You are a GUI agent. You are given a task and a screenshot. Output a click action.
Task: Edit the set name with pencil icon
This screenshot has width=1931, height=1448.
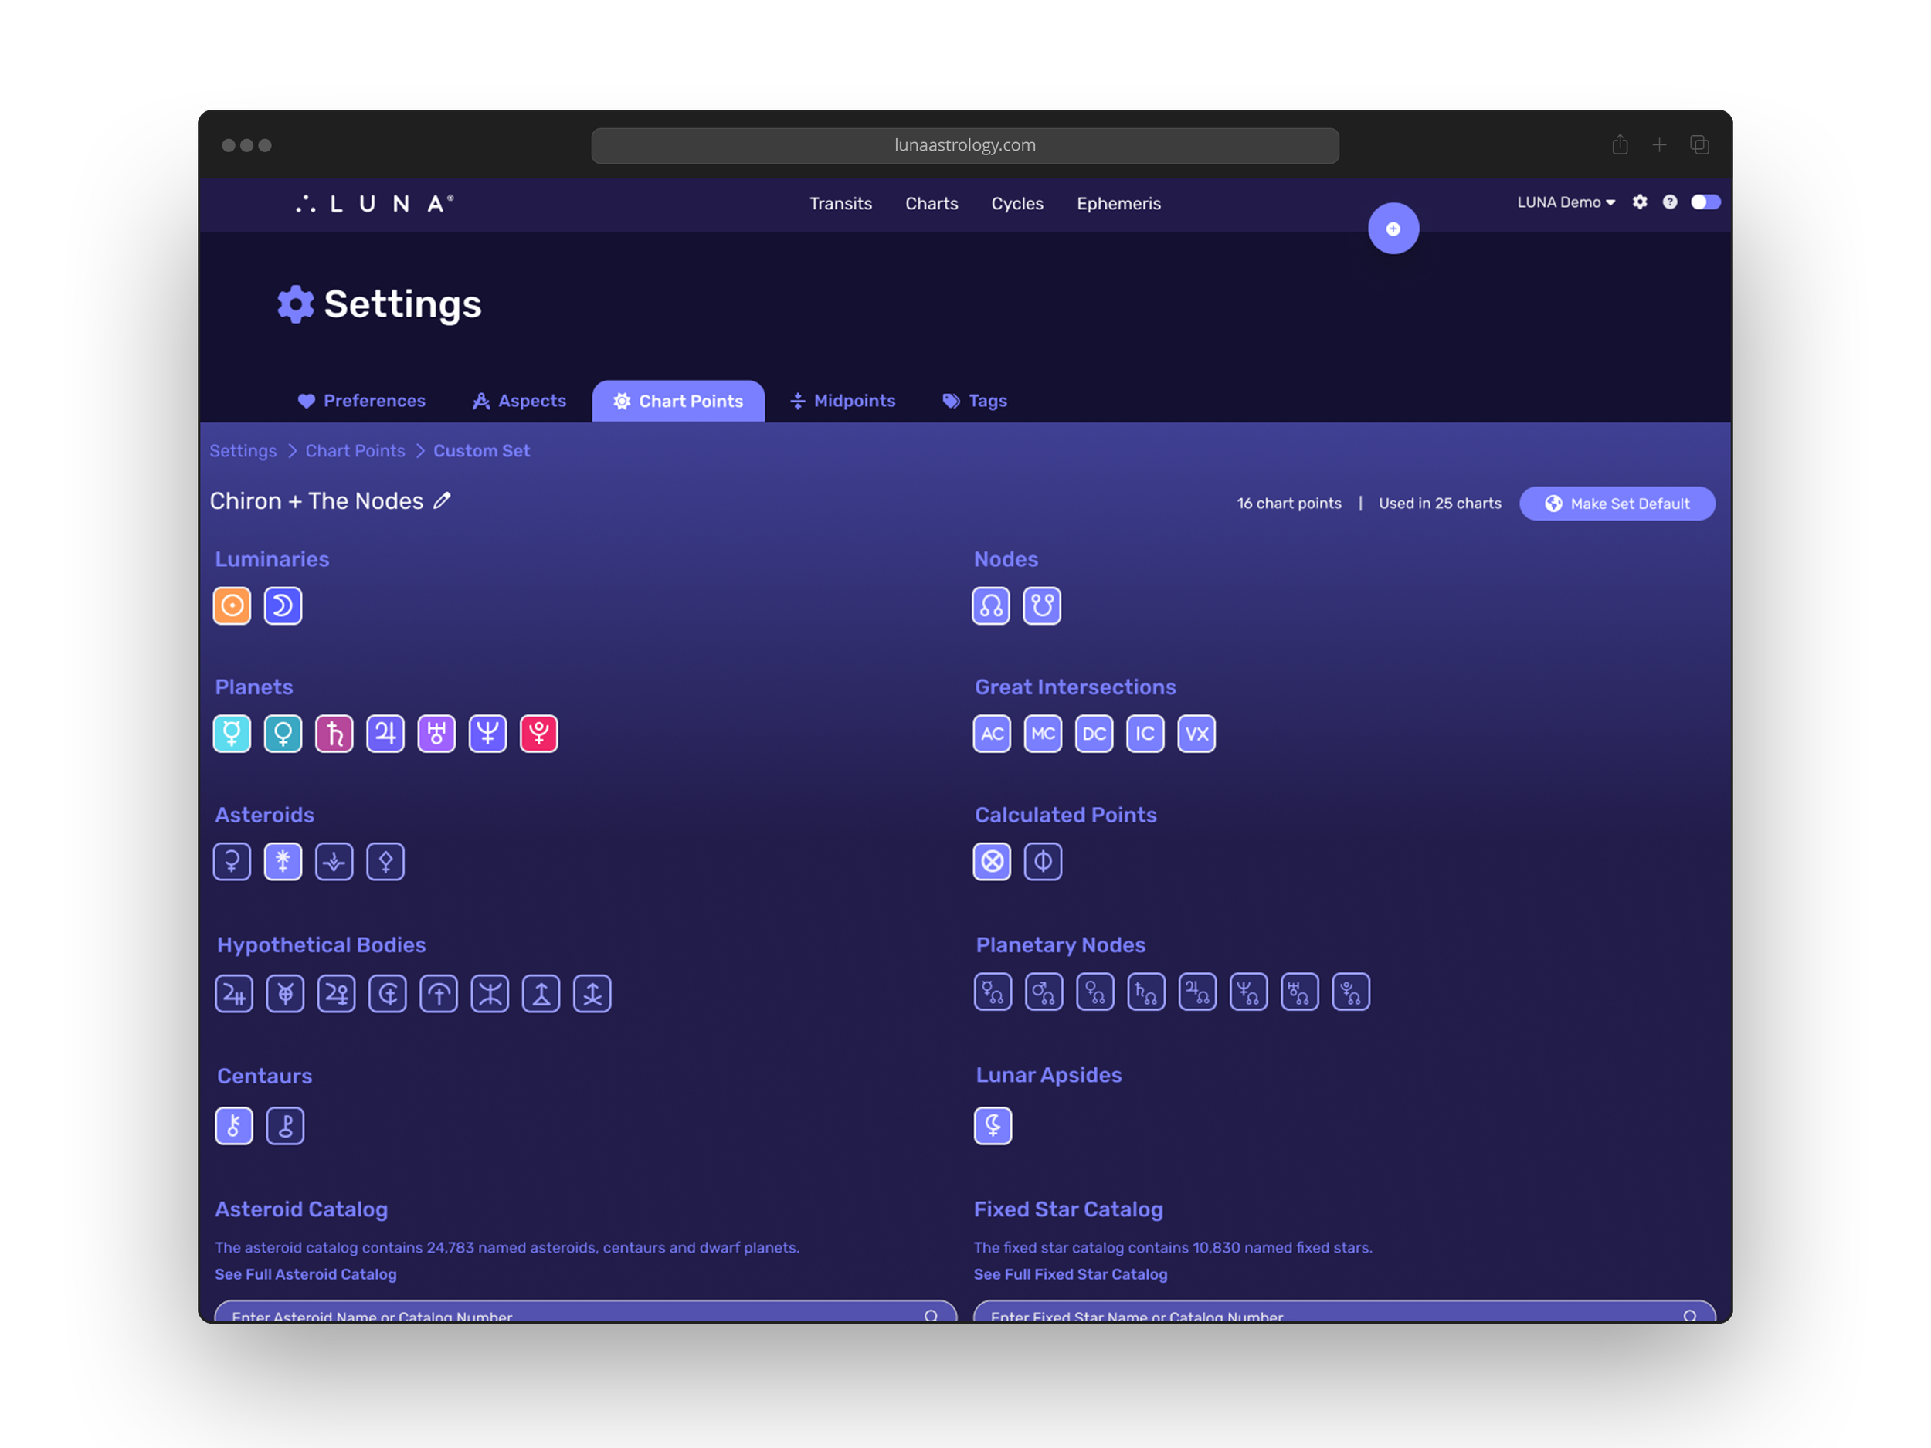coord(443,501)
